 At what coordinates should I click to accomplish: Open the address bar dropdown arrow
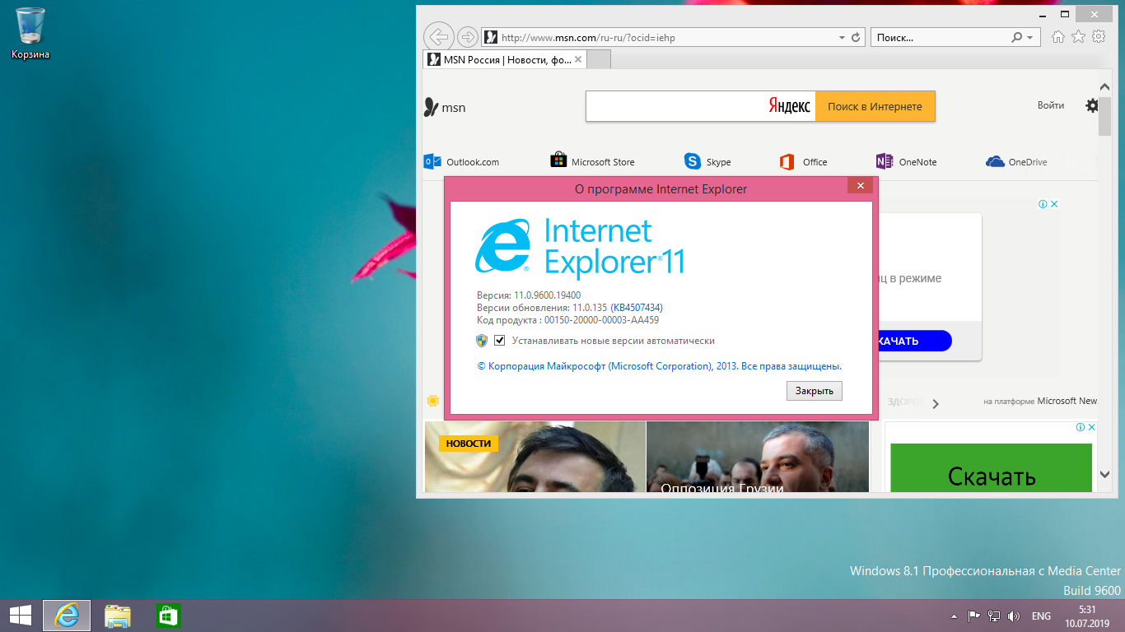(x=842, y=37)
